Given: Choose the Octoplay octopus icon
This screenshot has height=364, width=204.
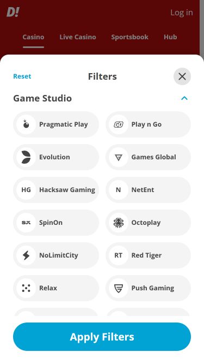Looking at the screenshot, I should coord(119,223).
